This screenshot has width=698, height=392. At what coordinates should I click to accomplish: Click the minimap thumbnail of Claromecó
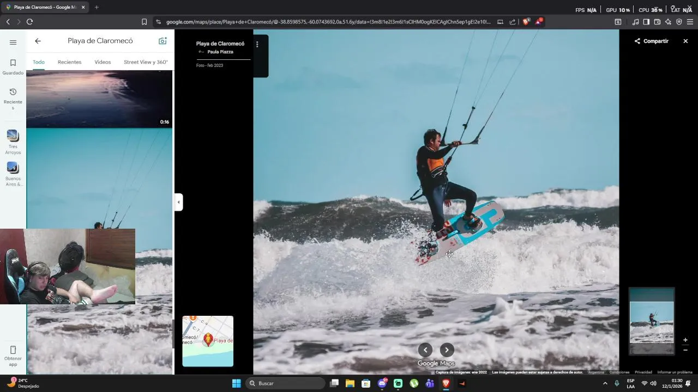(208, 341)
